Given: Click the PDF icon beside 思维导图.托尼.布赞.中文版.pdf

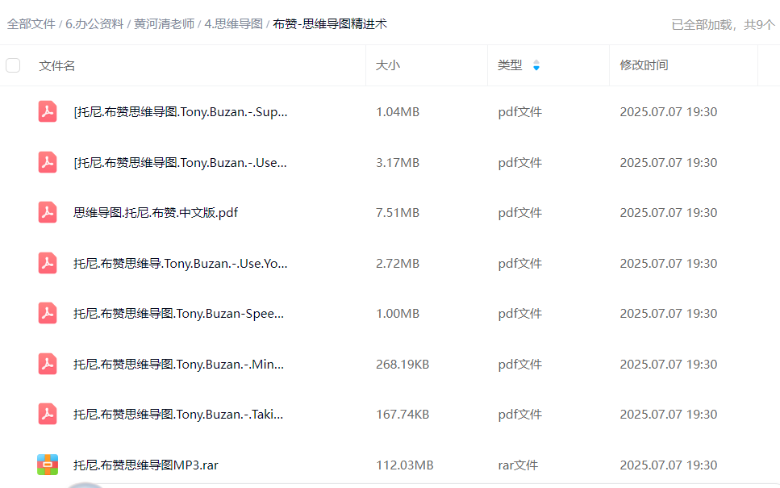Looking at the screenshot, I should point(48,213).
